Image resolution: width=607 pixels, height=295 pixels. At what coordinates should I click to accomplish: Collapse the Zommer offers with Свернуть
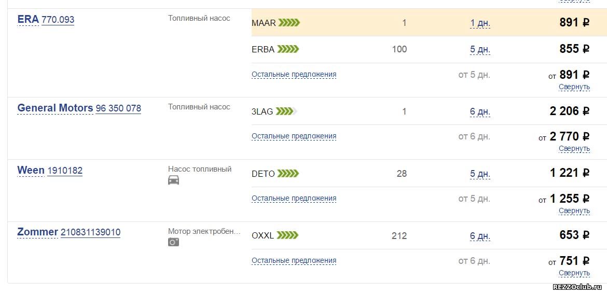click(x=574, y=273)
